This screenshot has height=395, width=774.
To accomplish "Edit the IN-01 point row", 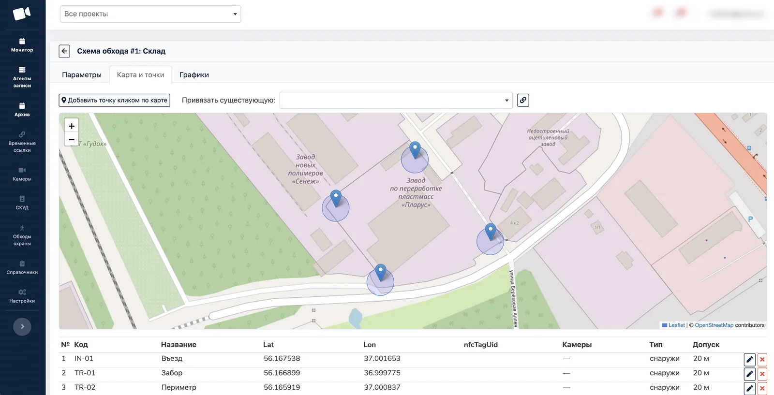I will point(749,359).
